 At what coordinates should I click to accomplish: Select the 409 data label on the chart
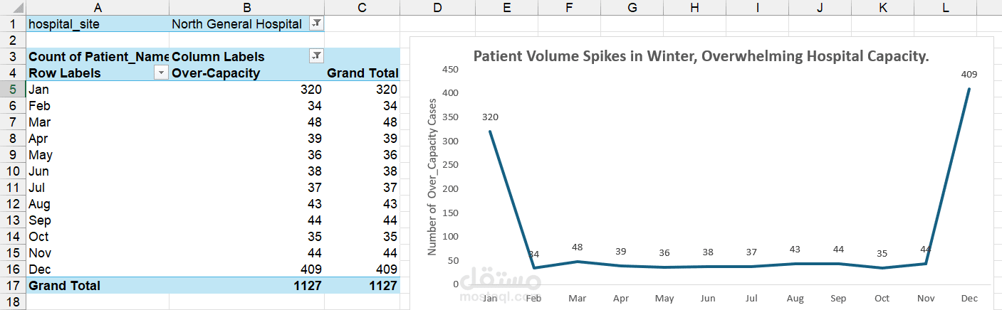pyautogui.click(x=969, y=74)
